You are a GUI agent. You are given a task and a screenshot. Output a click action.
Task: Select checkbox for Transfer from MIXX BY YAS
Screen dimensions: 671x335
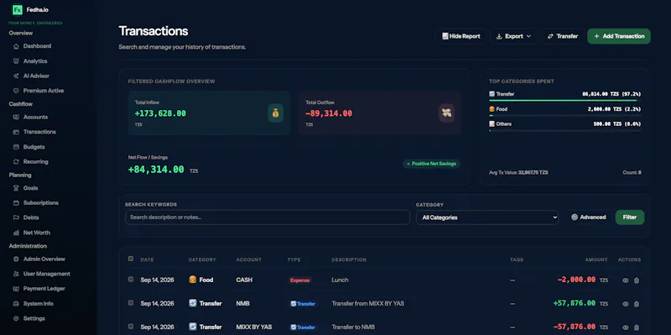[x=131, y=303]
